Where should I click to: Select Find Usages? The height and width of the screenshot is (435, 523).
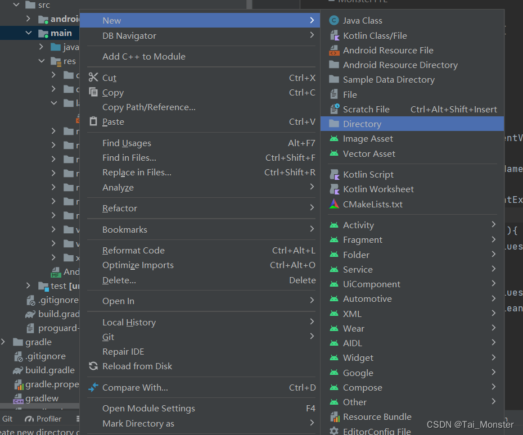point(200,143)
